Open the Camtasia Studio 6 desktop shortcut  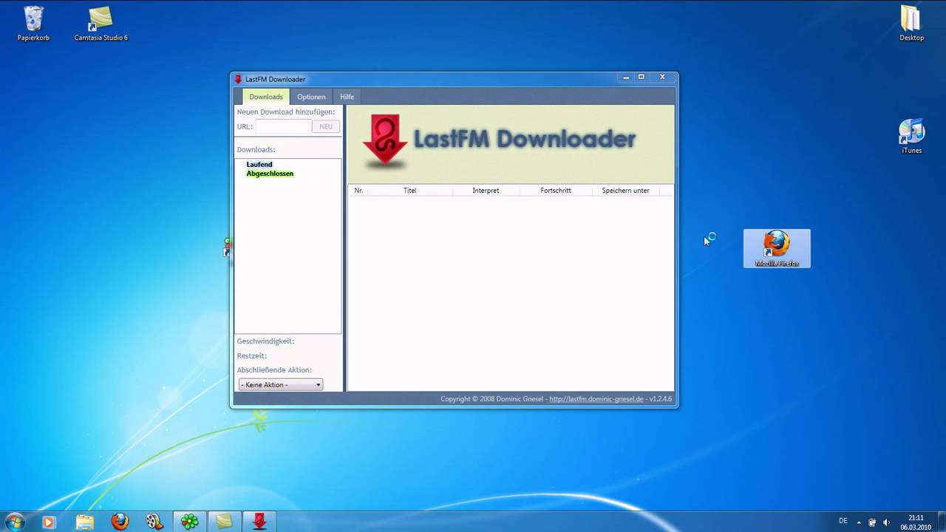coord(101,24)
